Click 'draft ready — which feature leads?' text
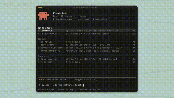174x98 pixels. [x=87, y=34]
